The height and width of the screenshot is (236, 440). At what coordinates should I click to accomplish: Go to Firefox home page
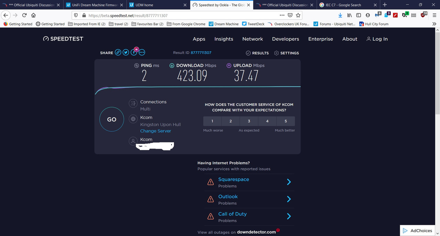coord(33,15)
